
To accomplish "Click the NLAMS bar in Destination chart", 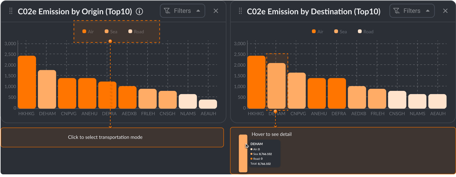I will tap(417, 101).
